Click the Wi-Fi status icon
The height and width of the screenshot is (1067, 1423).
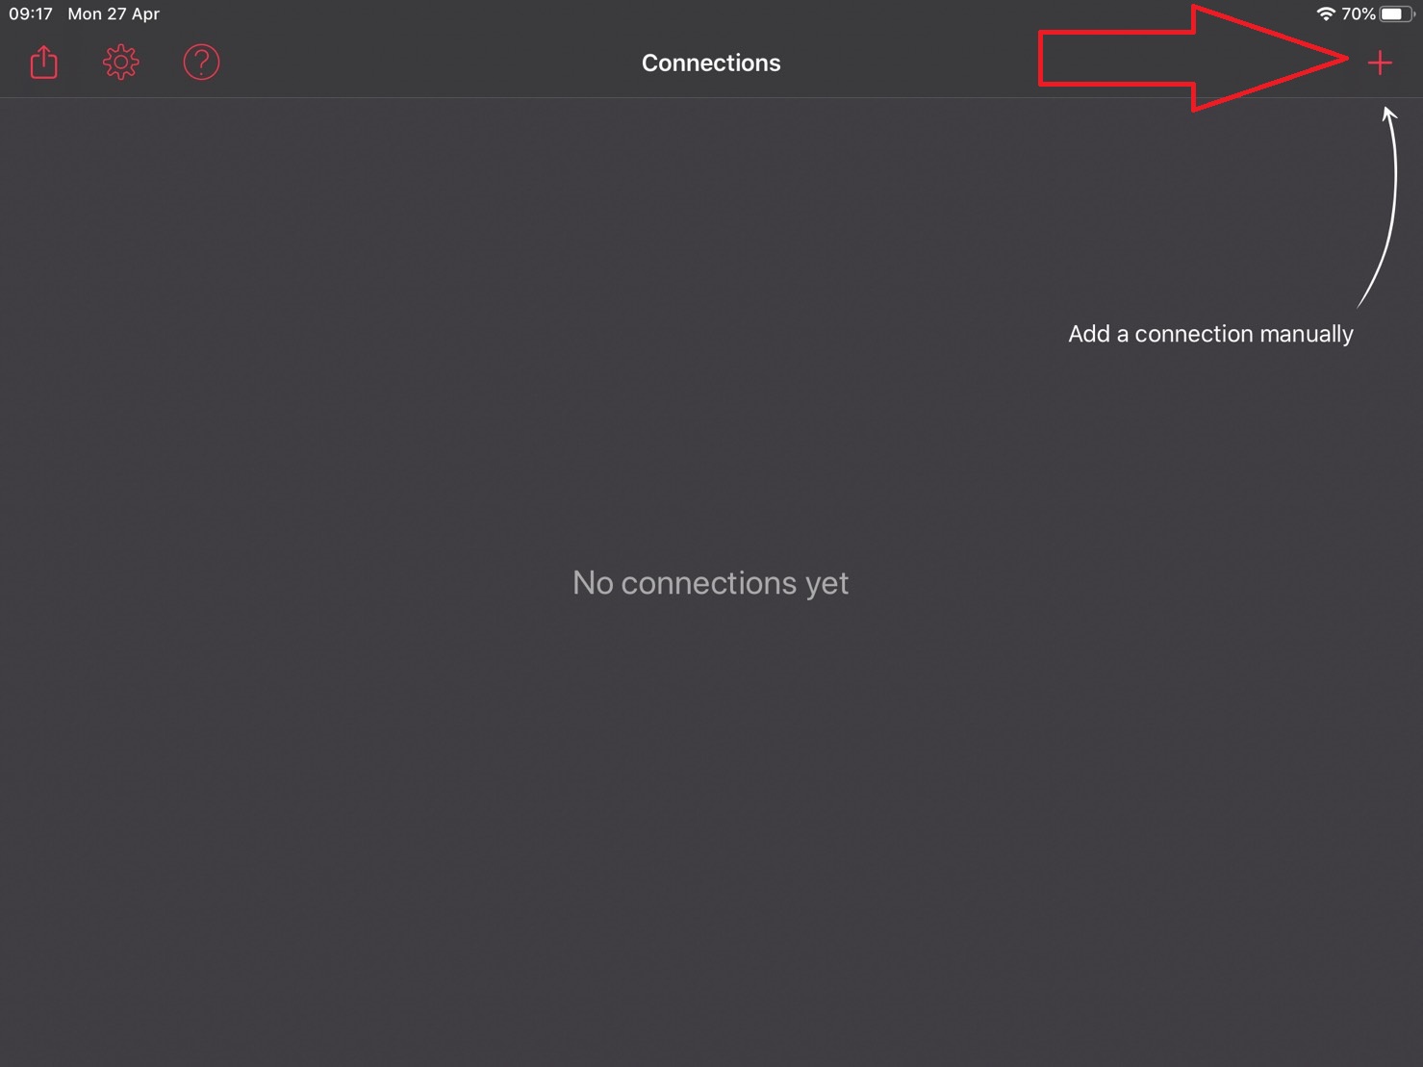pyautogui.click(x=1326, y=13)
